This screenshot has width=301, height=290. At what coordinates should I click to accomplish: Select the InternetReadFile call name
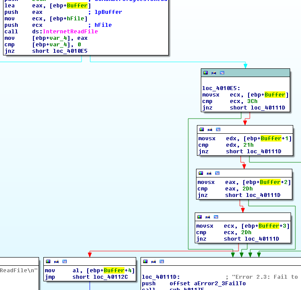pyautogui.click(x=70, y=32)
